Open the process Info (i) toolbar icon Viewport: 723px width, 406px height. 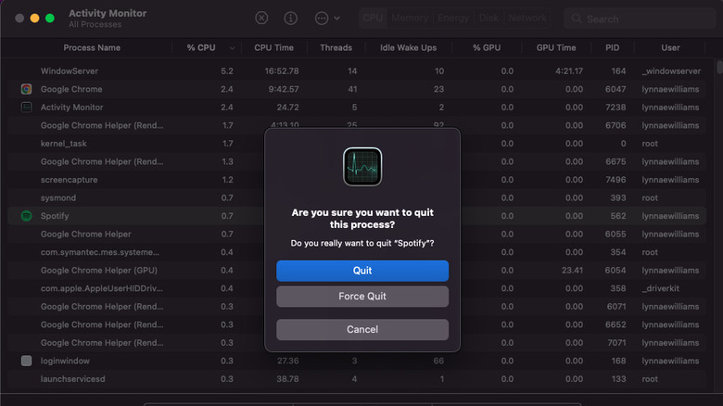click(x=290, y=18)
